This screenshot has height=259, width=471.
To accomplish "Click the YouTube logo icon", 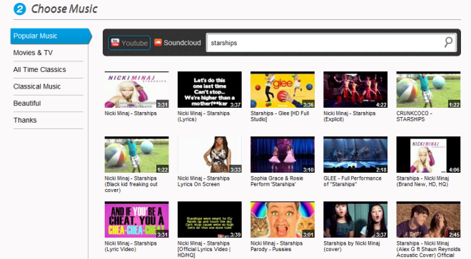I will click(115, 43).
